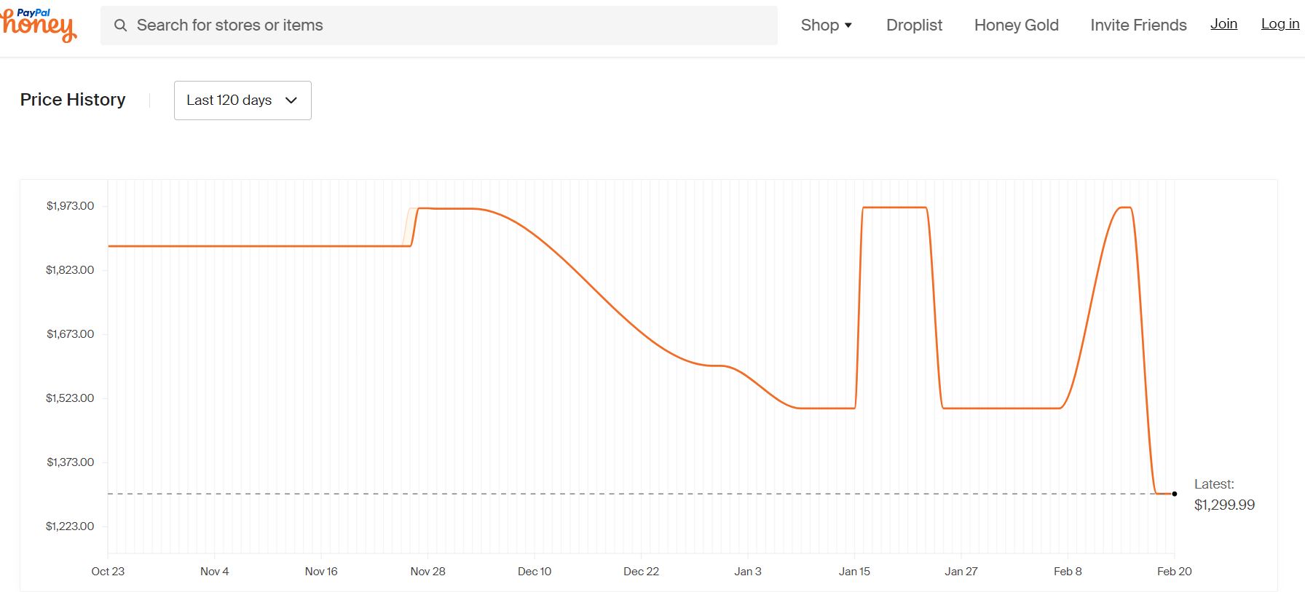1305x592 pixels.
Task: Click the Feb 20 date label
Action: 1174,572
